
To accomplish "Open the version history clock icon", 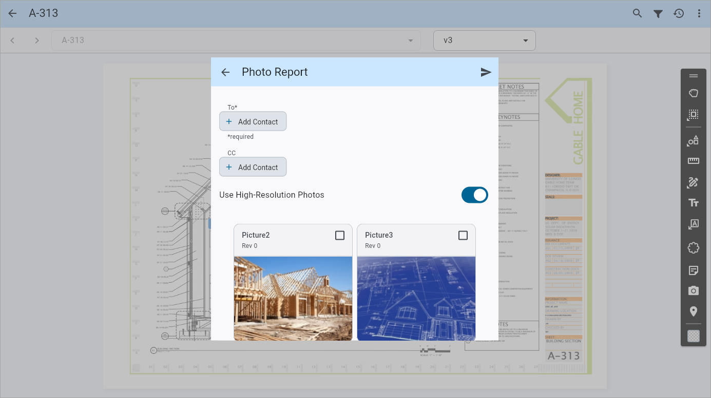I will click(679, 13).
